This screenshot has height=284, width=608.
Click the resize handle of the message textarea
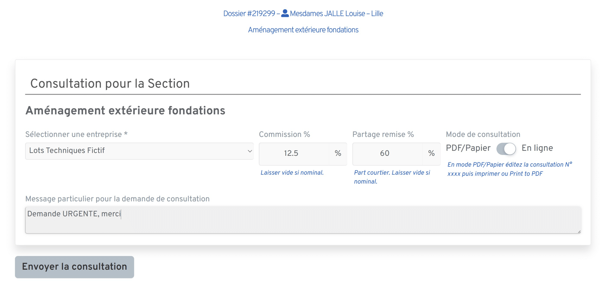[579, 231]
